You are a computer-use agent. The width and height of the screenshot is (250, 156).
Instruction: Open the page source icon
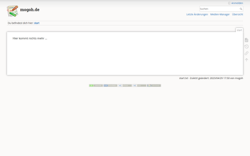247,40
